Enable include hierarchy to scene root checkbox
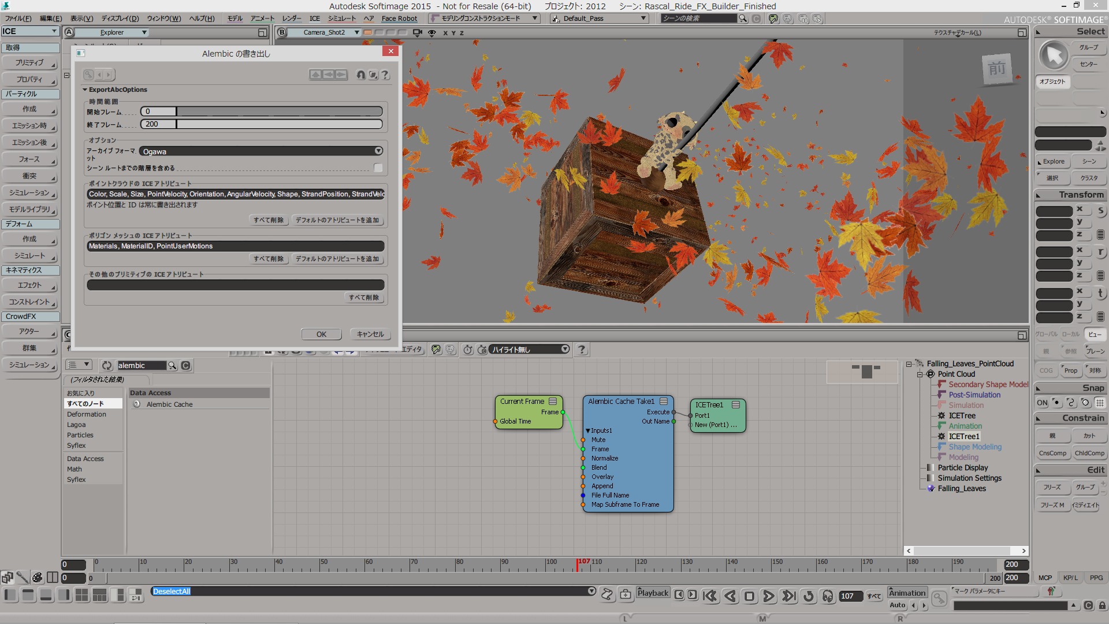This screenshot has width=1109, height=624. click(378, 168)
